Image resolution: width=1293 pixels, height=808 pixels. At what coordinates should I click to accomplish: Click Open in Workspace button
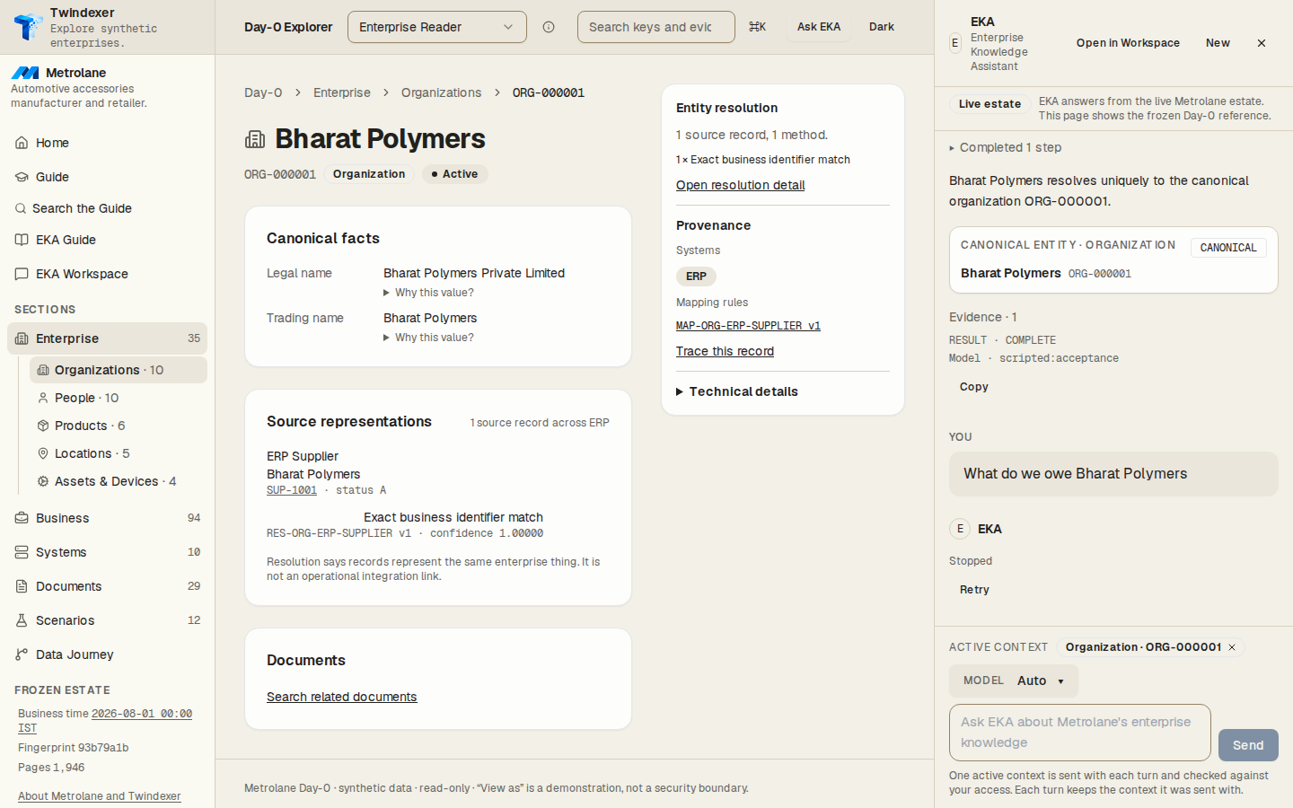1128,43
